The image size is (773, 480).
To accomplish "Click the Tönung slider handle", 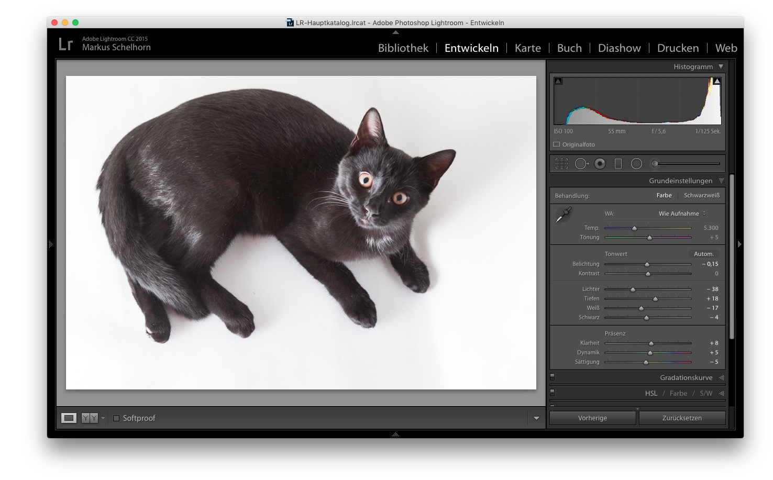I will 650,238.
